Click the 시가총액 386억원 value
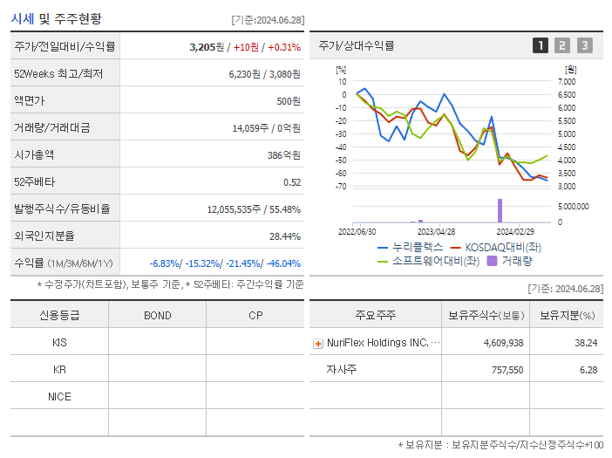The height and width of the screenshot is (458, 612). [283, 155]
